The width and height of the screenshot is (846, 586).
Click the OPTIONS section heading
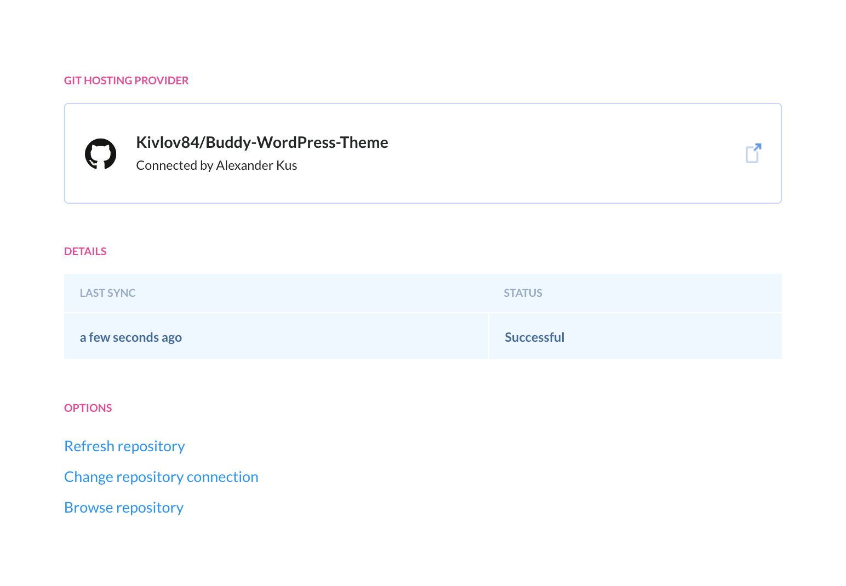click(88, 408)
